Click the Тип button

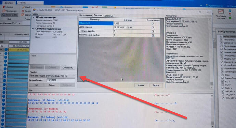pyautogui.click(x=36, y=85)
